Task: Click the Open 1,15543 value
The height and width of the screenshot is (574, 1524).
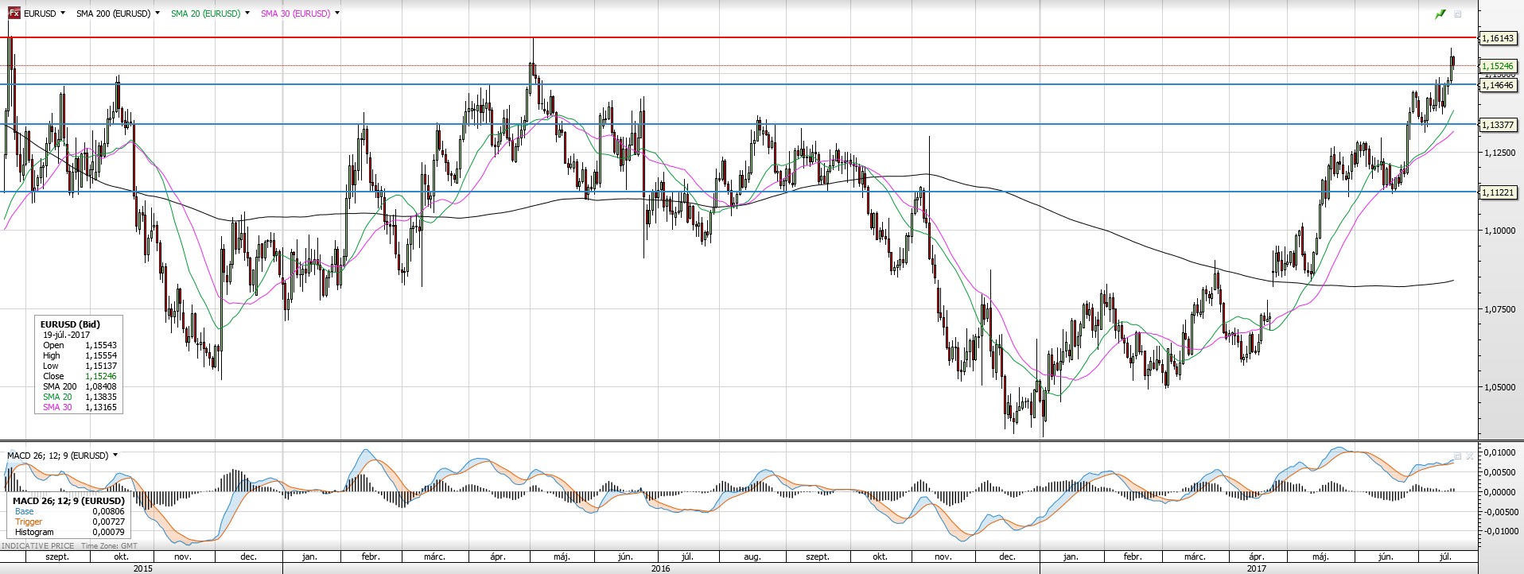Action: click(x=101, y=345)
